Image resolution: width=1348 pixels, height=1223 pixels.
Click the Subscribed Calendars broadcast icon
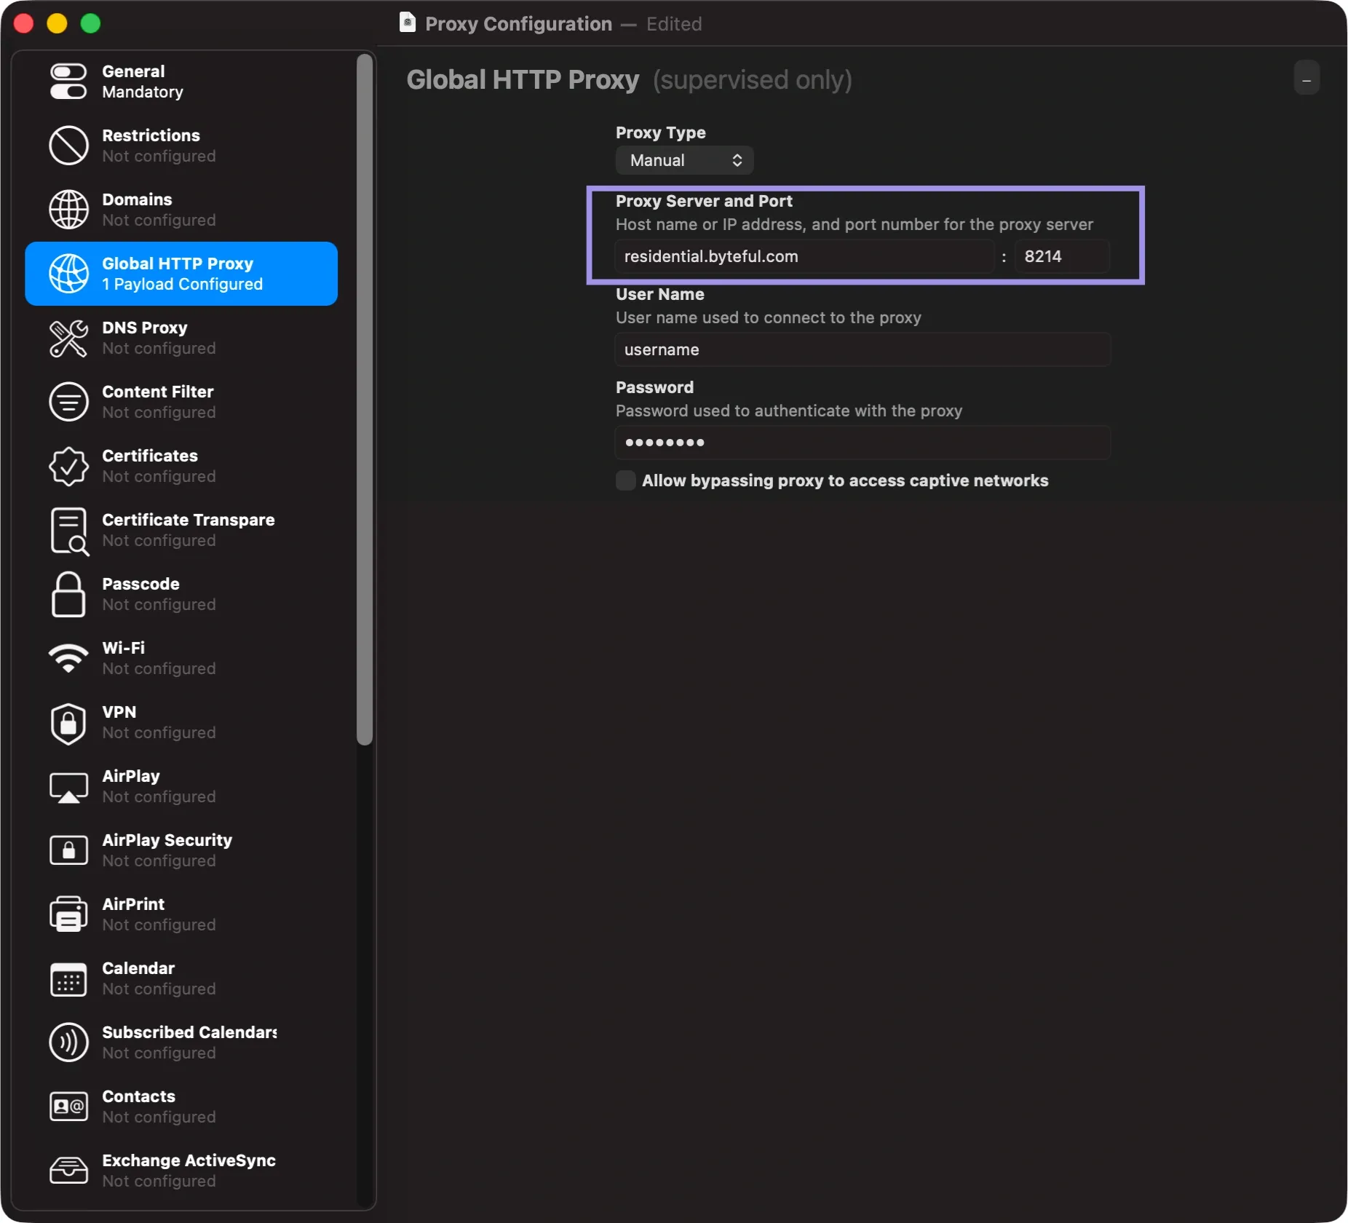[68, 1042]
